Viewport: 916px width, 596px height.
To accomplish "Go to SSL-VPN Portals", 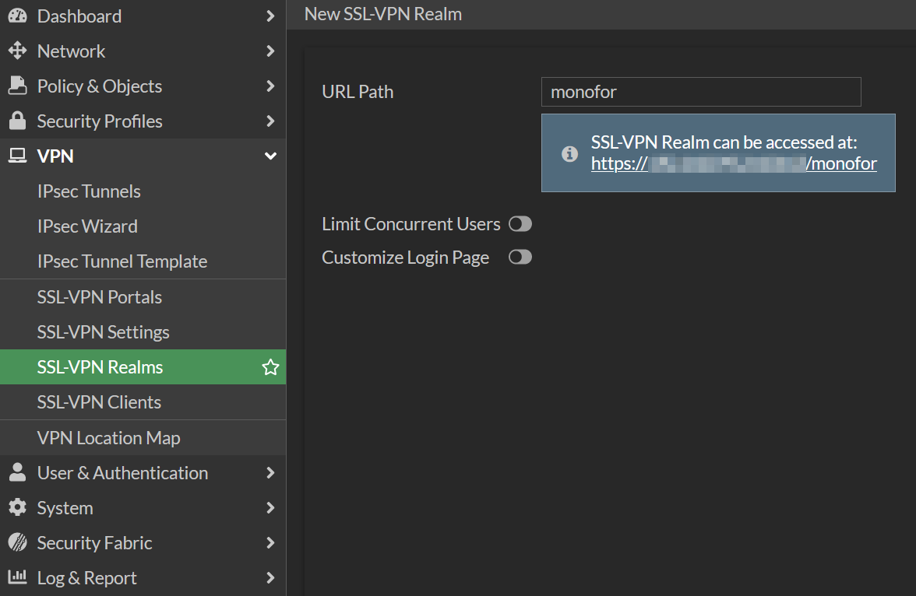I will point(100,297).
